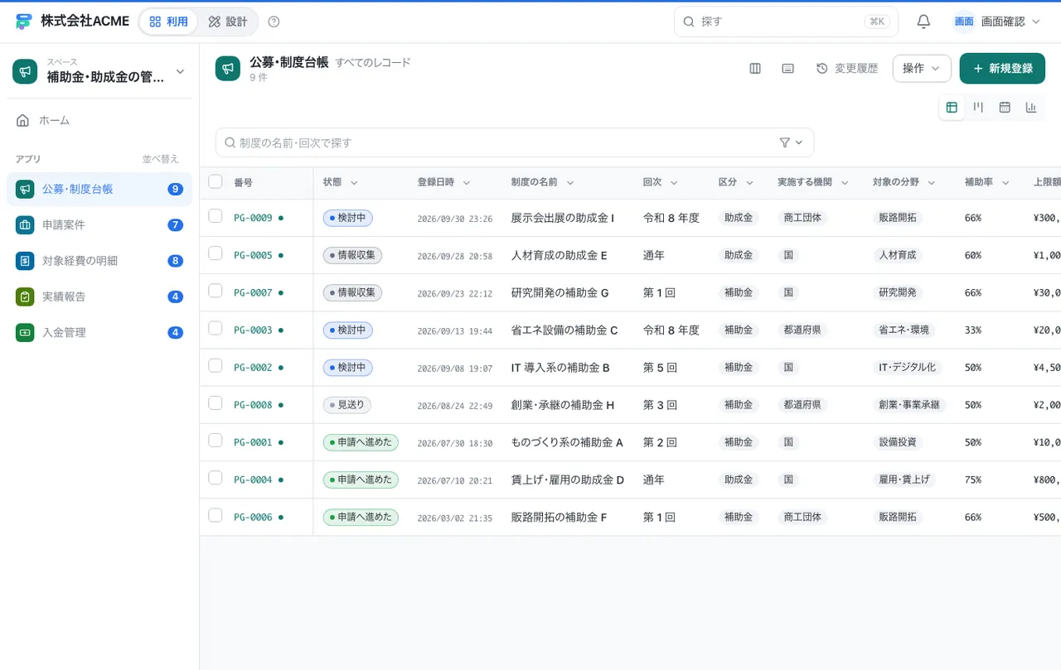Screen dimensions: 1061x670
Task: Select the table grid view icon
Action: click(x=952, y=107)
